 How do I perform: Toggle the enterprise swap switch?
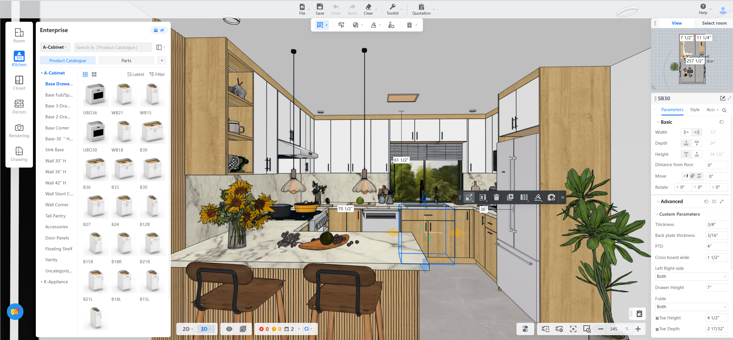[162, 30]
